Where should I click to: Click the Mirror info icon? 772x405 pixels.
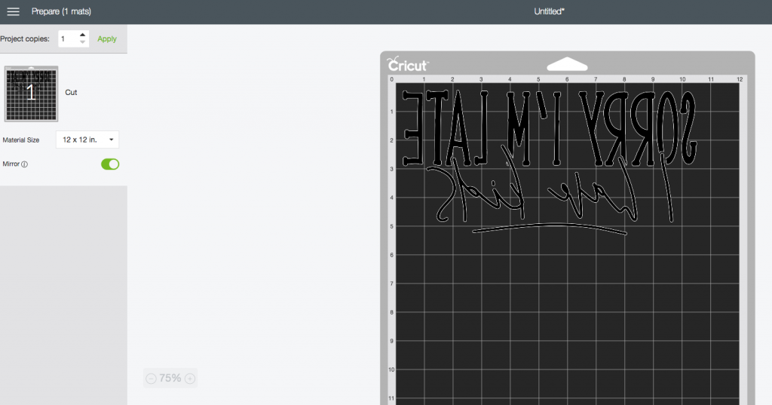[x=25, y=164]
